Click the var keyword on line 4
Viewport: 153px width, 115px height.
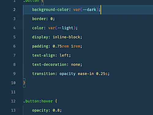coord(52,28)
